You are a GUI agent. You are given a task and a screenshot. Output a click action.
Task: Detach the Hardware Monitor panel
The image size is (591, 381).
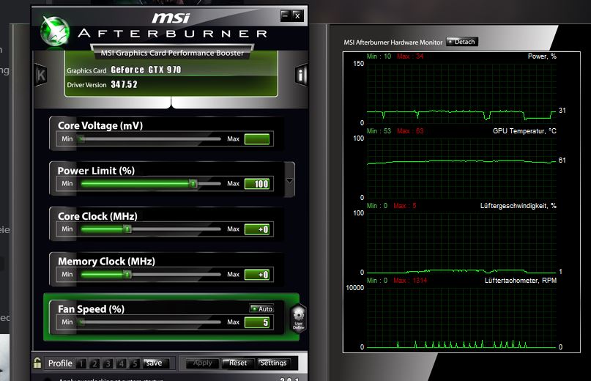(462, 42)
